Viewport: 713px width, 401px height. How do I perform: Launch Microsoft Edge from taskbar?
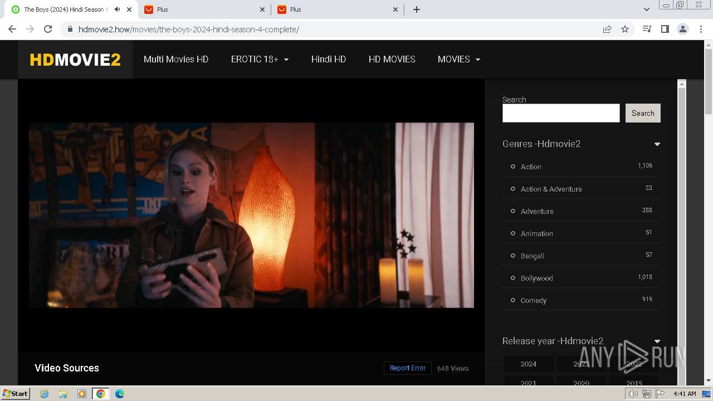[120, 394]
